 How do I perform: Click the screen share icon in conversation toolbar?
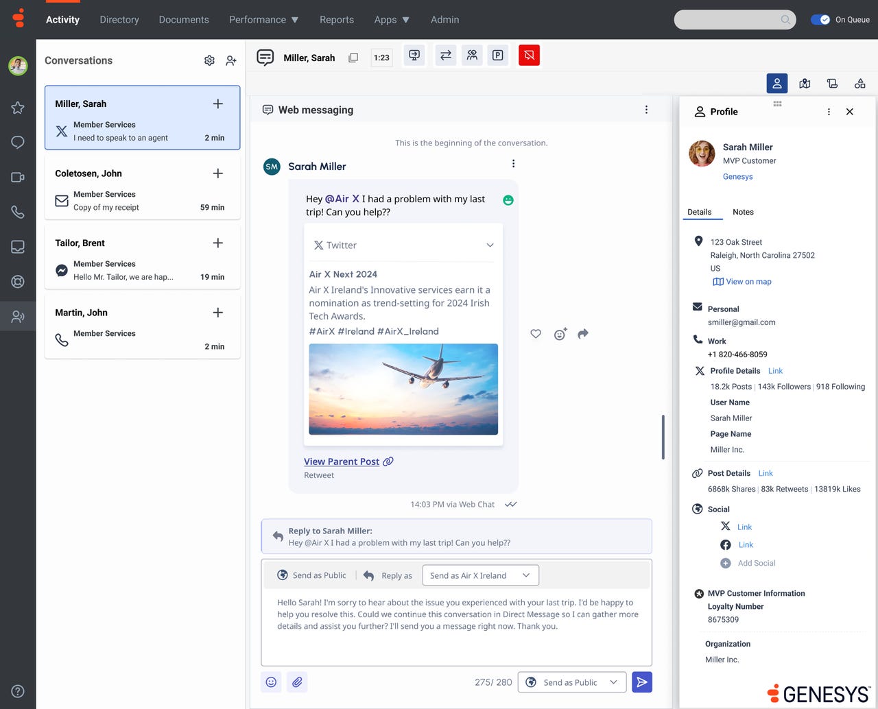coord(414,55)
